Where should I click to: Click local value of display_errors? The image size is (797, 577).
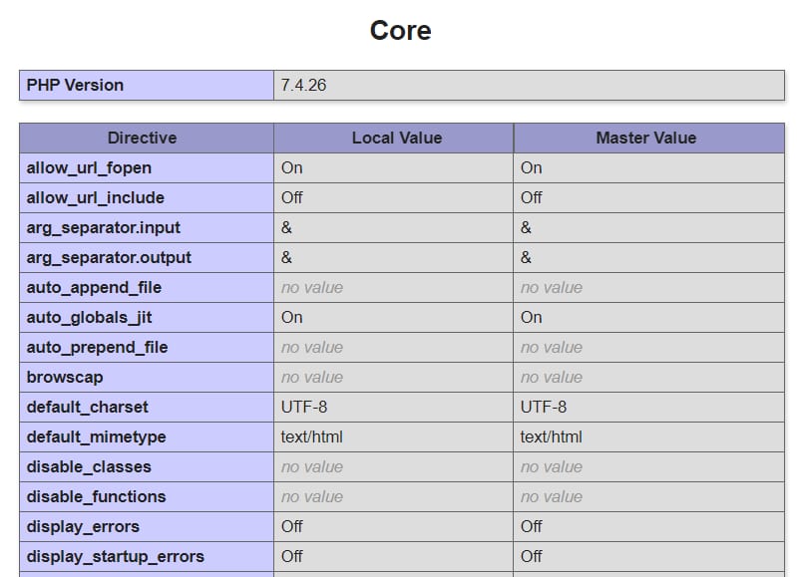(292, 526)
